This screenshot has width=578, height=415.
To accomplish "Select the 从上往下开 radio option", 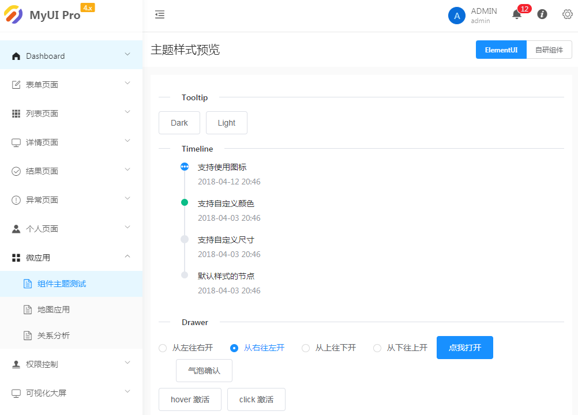I will coord(306,348).
